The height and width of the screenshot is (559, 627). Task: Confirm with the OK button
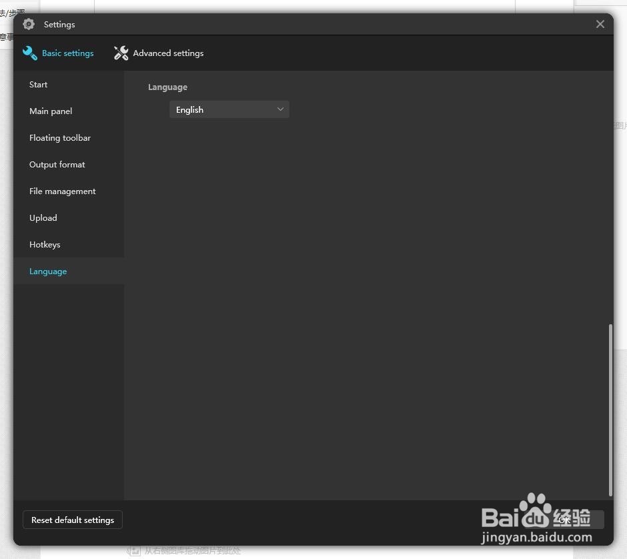pos(566,520)
